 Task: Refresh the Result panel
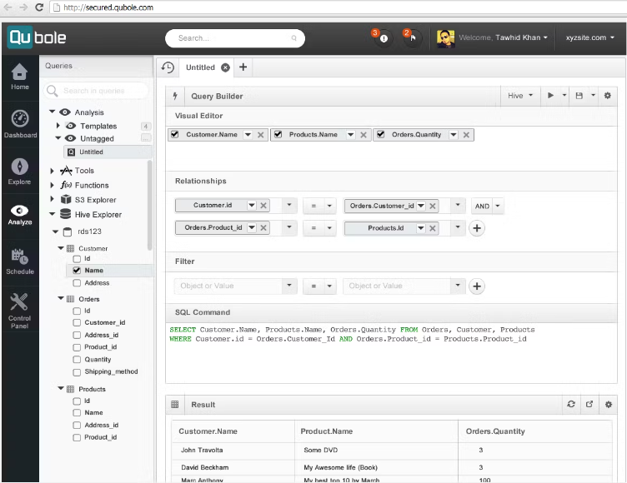(x=571, y=404)
